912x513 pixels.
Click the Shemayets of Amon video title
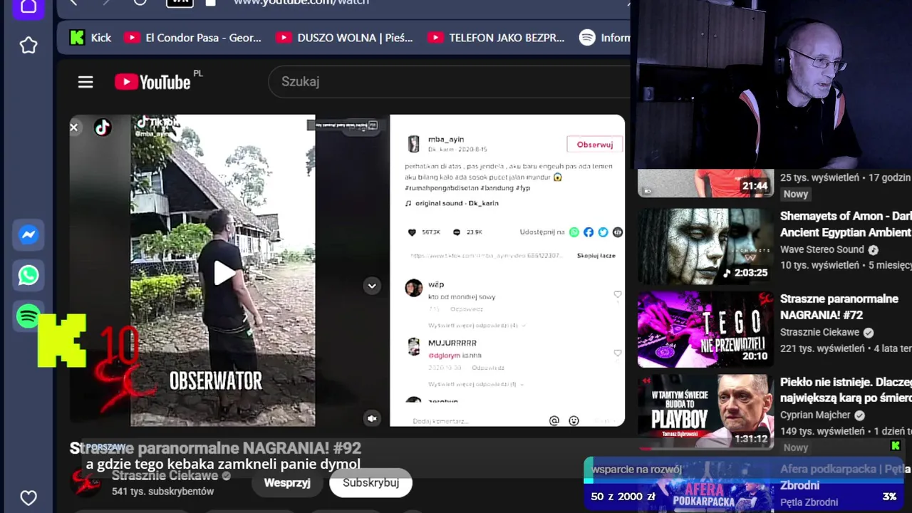846,224
